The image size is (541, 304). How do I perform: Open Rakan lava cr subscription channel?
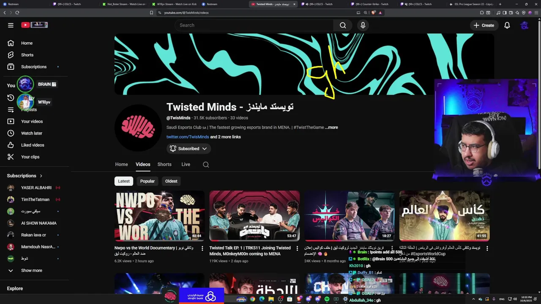(34, 235)
